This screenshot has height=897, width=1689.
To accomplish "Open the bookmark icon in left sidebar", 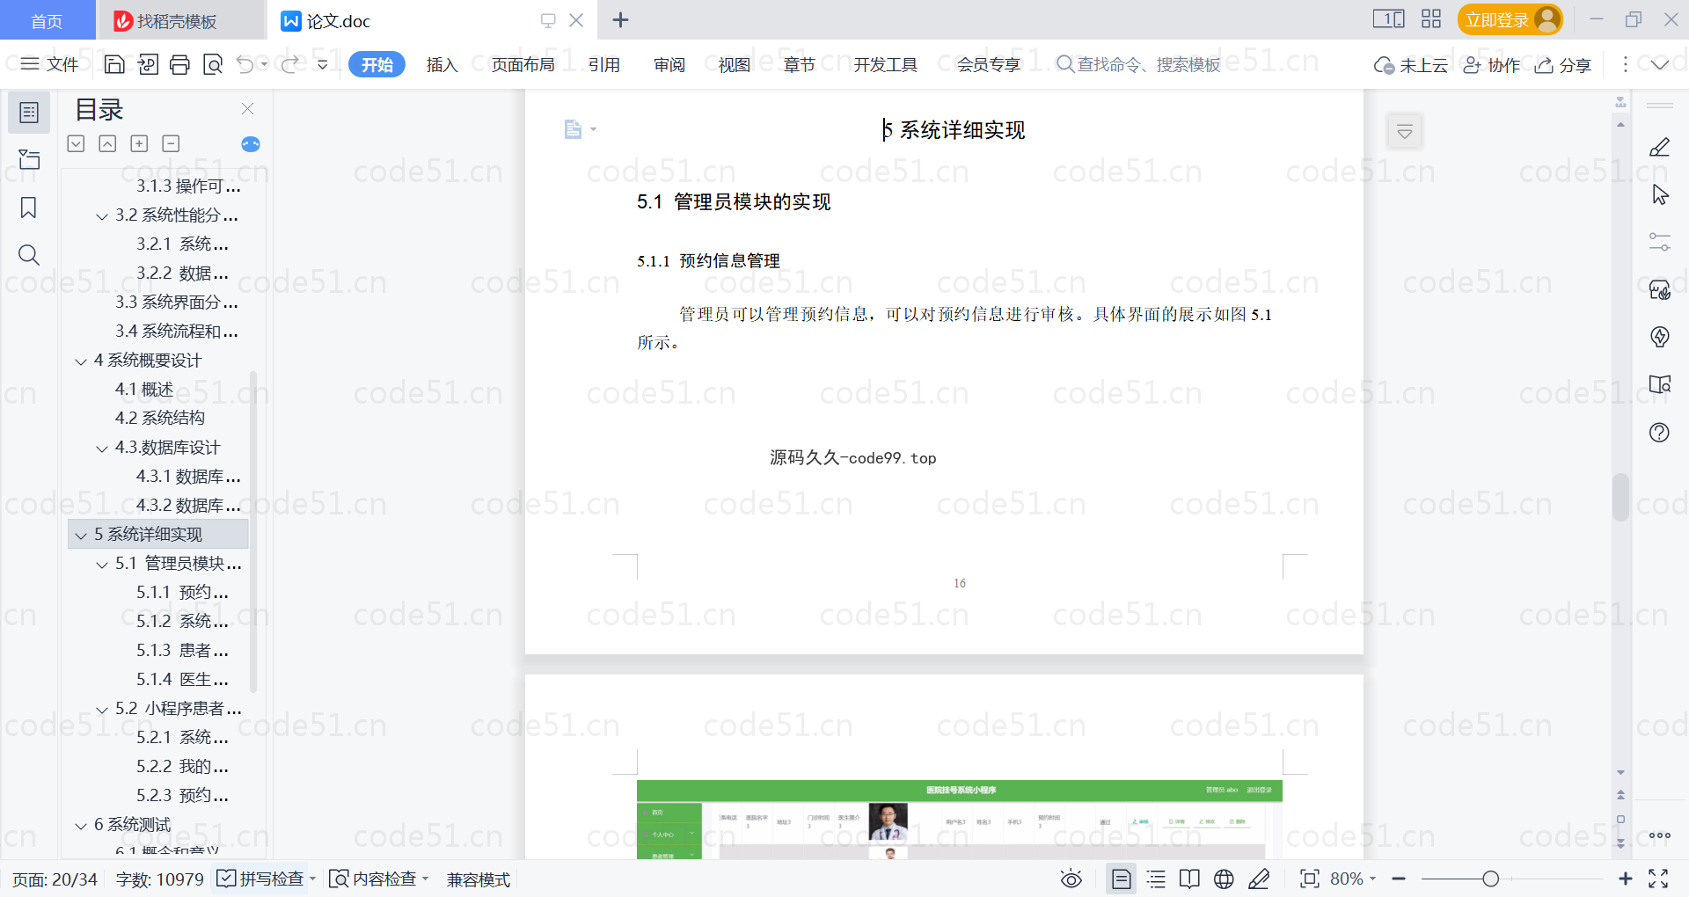I will point(29,208).
